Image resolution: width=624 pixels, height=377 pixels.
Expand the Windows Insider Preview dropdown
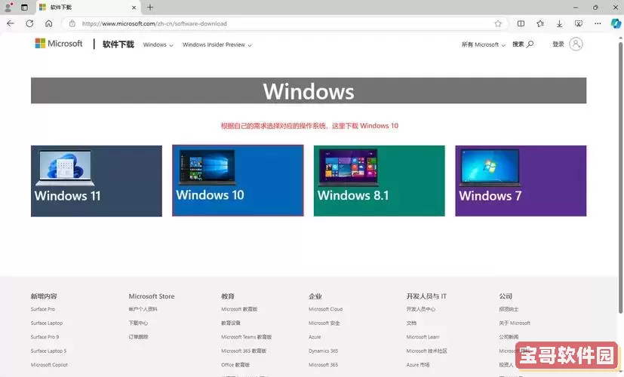(217, 44)
